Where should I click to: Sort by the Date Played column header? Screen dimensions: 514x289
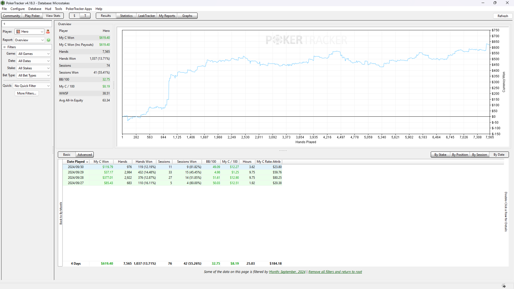(x=76, y=162)
